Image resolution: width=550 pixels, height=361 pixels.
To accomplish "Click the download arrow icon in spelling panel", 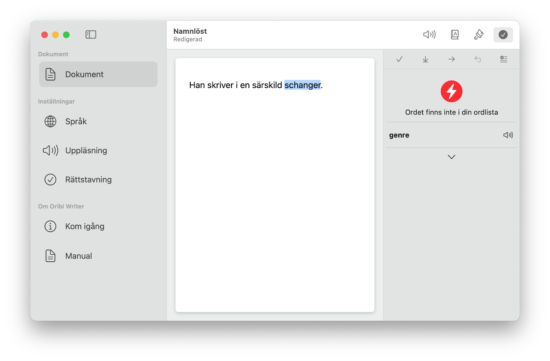I will click(x=425, y=59).
